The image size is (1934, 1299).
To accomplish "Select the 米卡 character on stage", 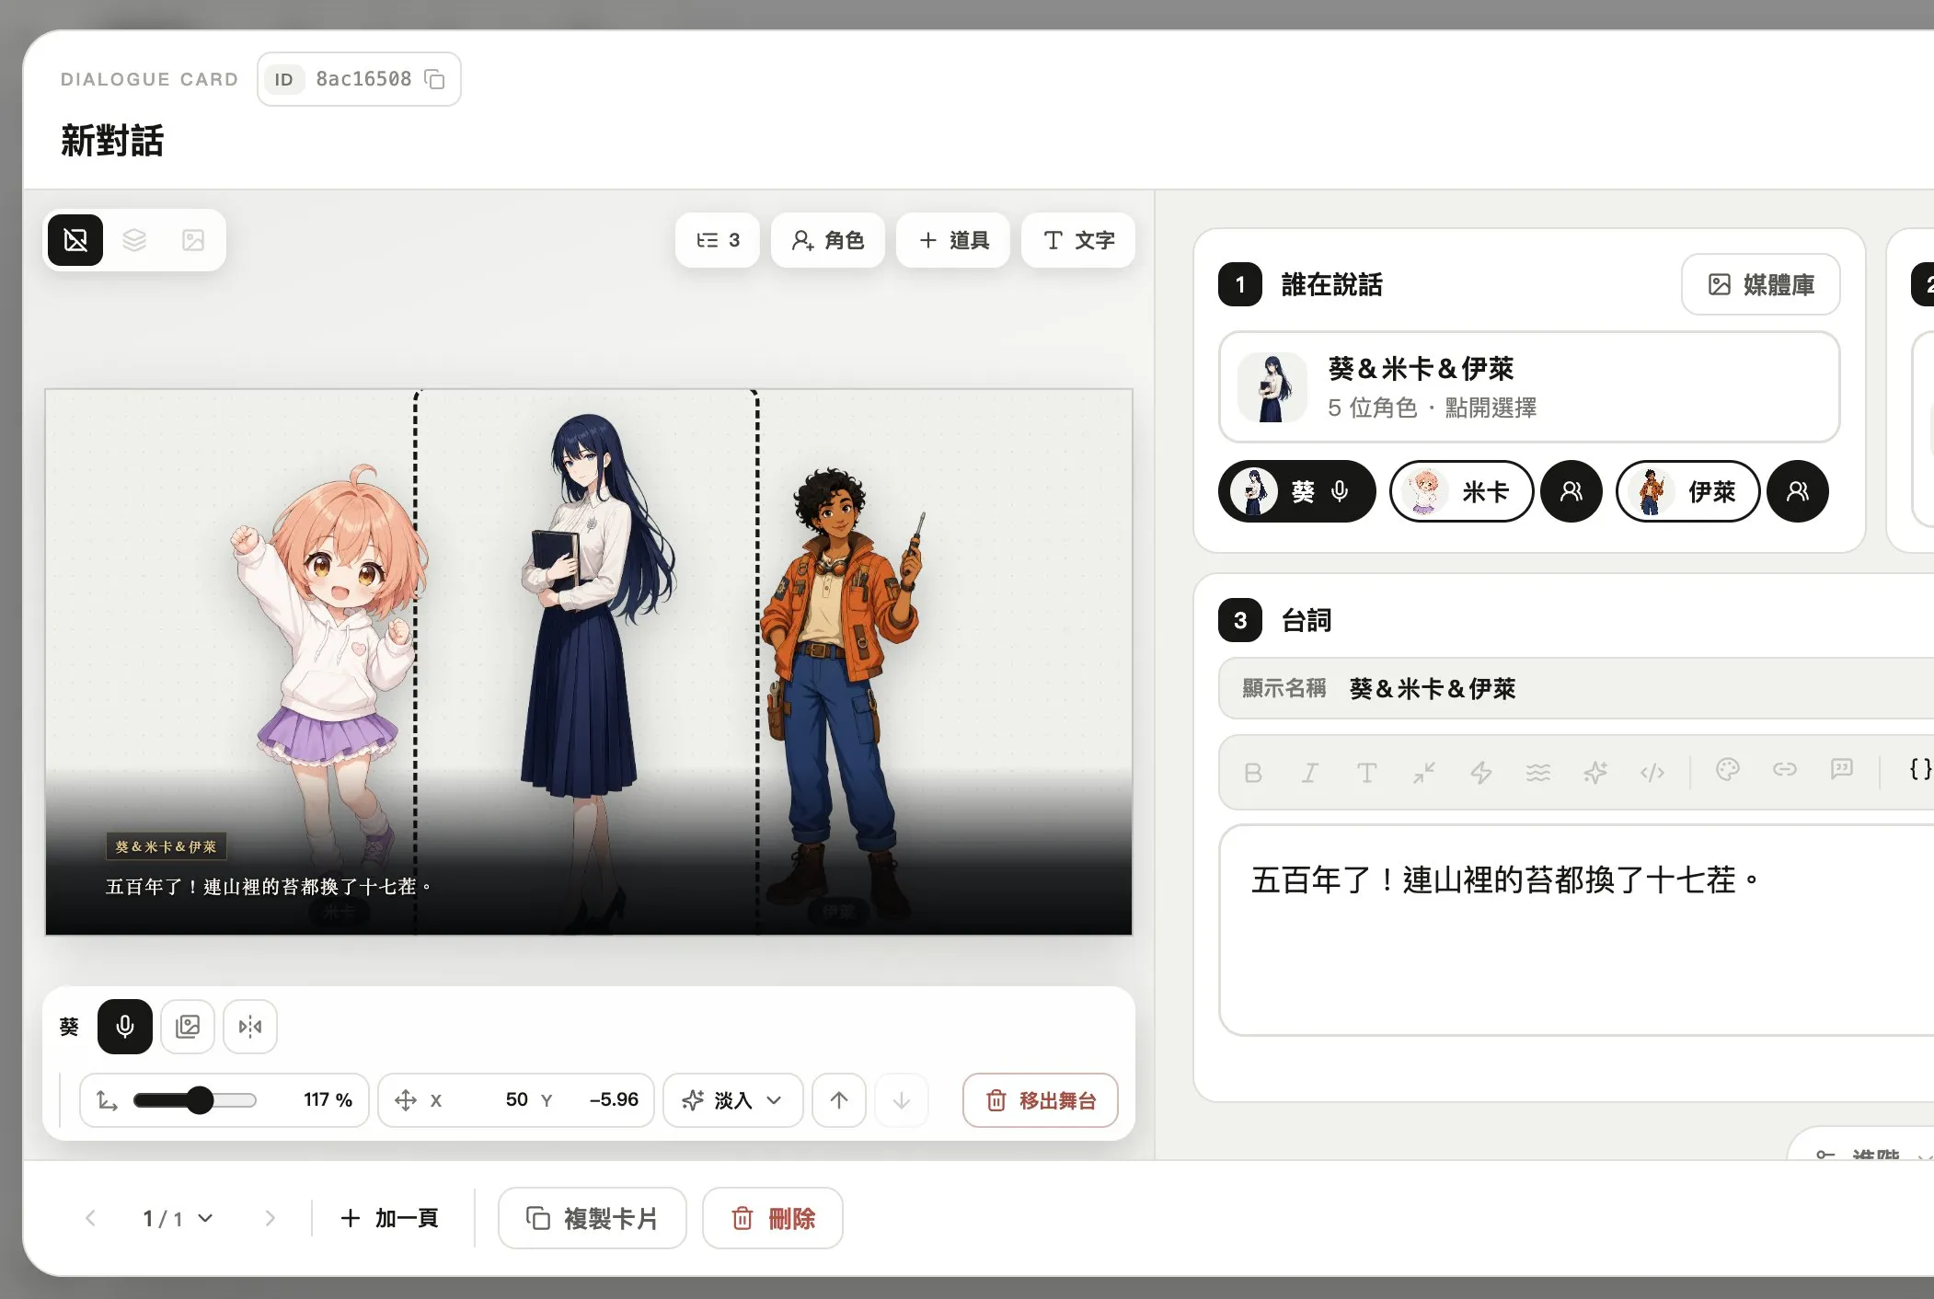I will (x=328, y=672).
